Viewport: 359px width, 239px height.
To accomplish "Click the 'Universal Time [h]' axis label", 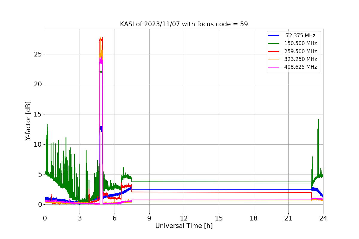I will (184, 226).
